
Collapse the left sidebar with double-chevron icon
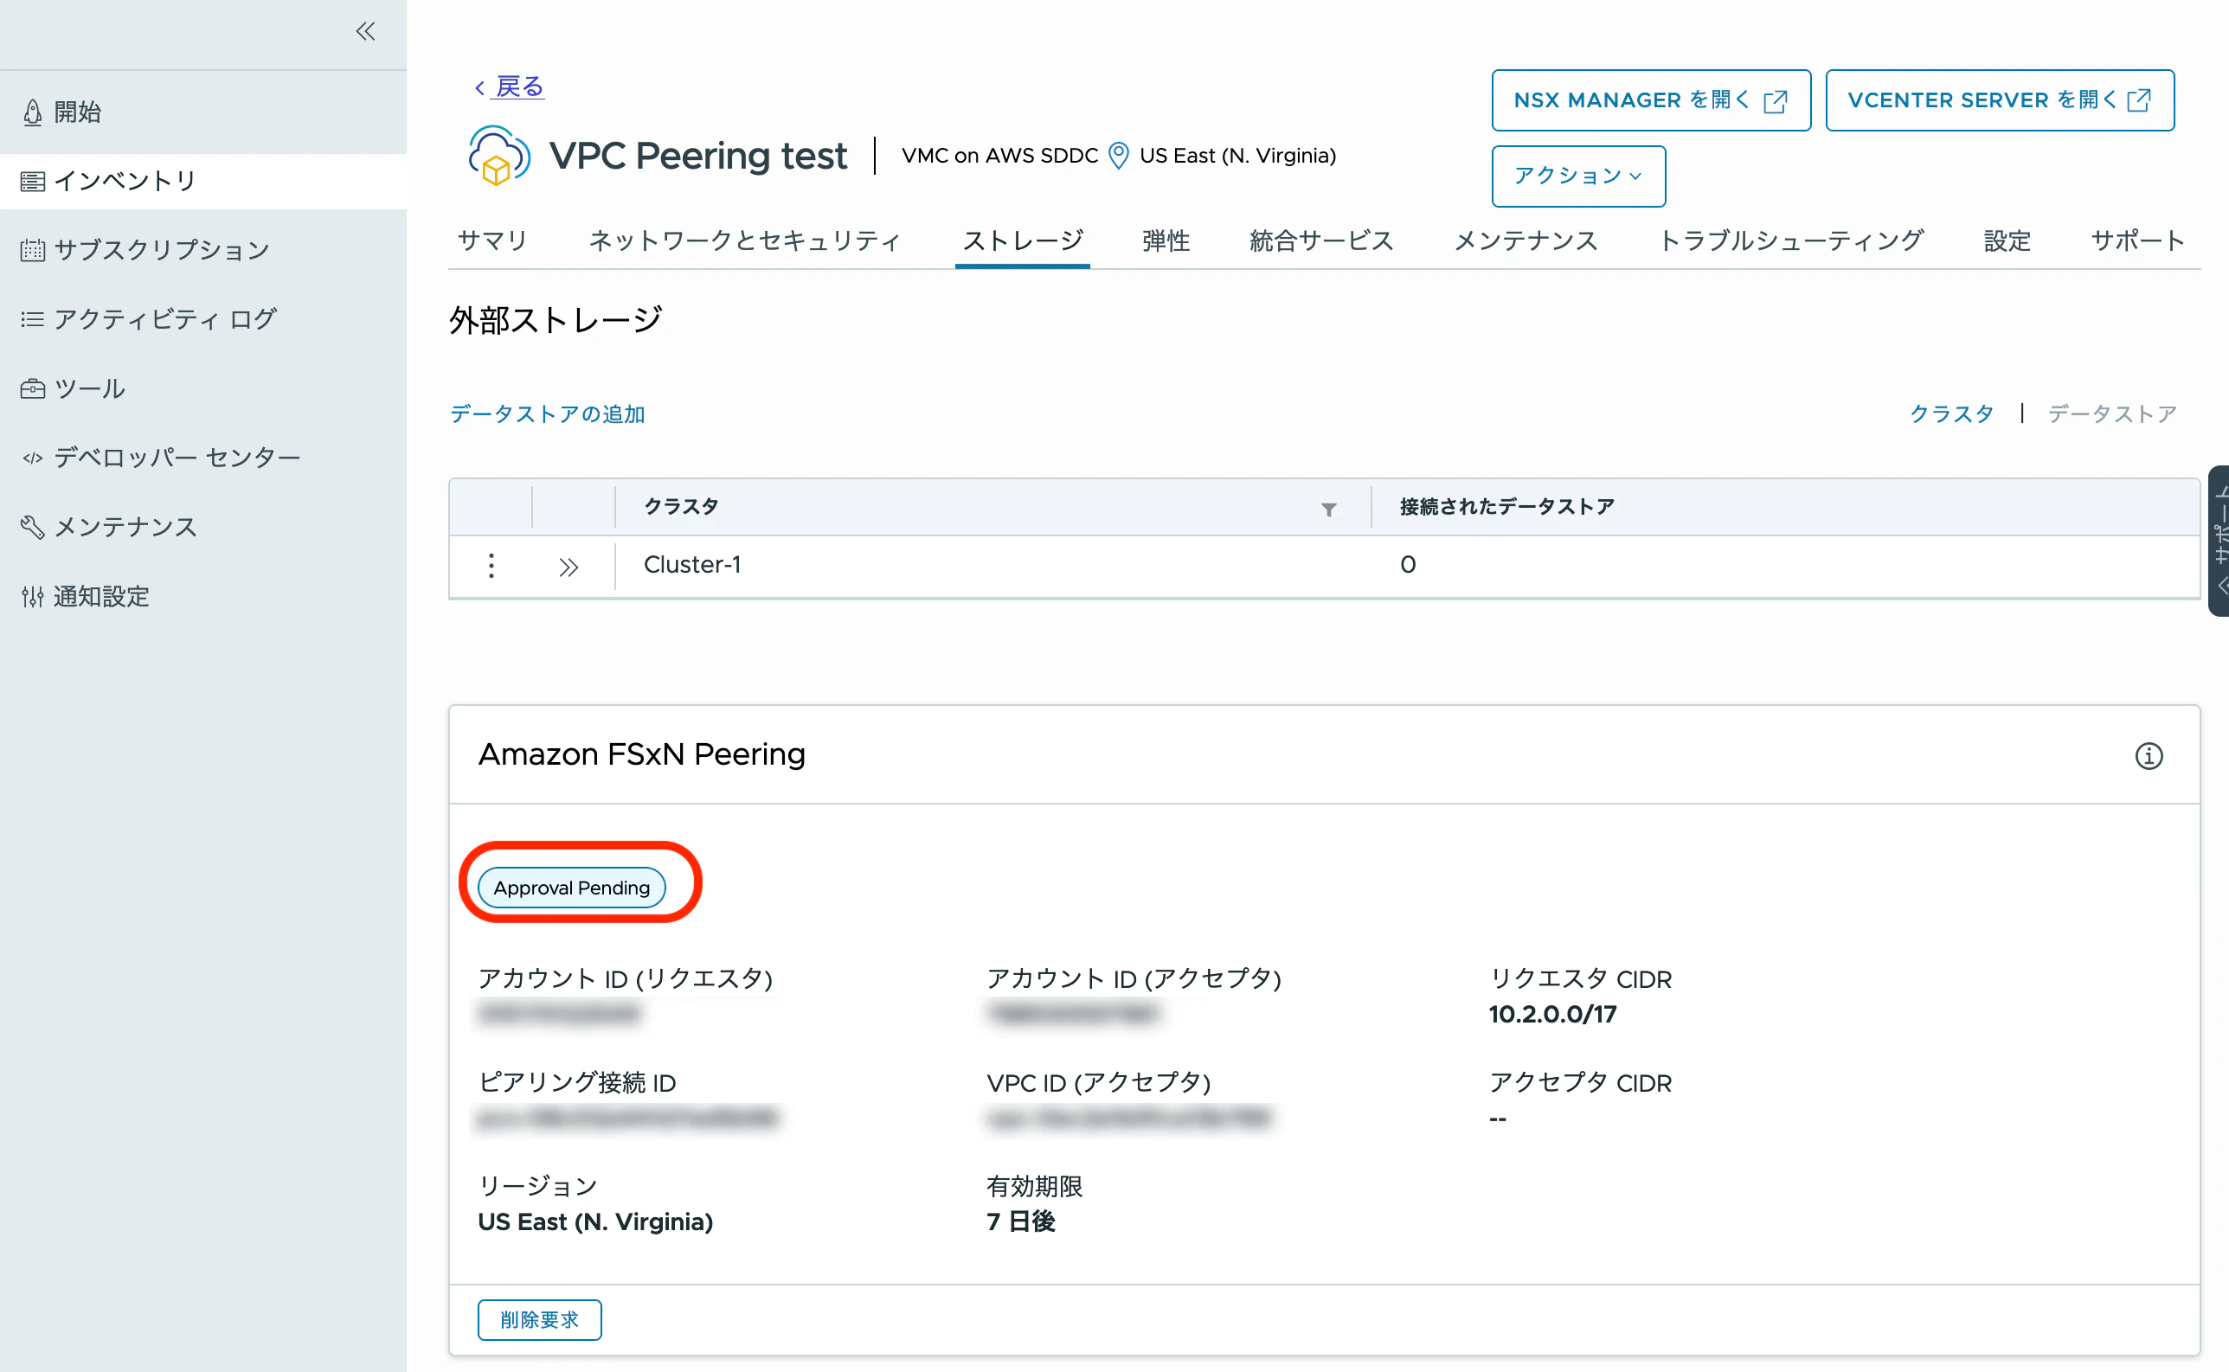365,32
